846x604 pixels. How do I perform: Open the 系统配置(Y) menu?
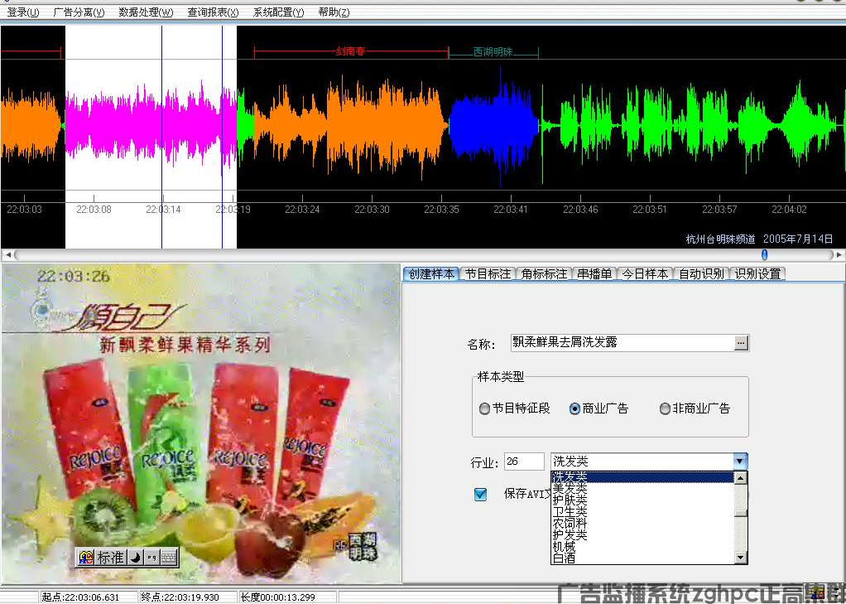point(278,12)
